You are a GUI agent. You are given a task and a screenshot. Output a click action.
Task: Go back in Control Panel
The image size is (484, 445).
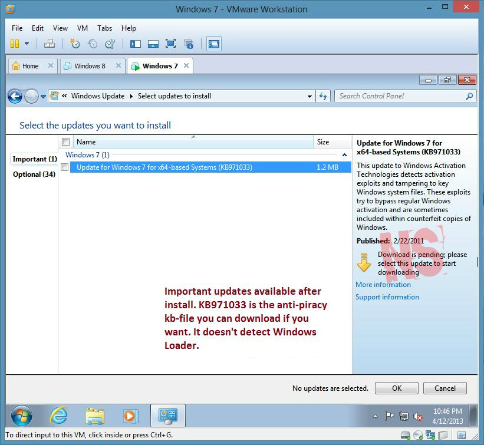point(15,96)
